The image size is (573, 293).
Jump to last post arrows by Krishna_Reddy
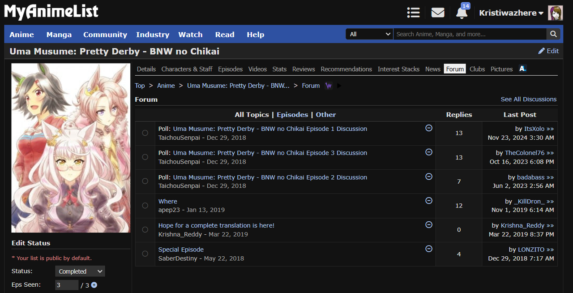point(550,226)
